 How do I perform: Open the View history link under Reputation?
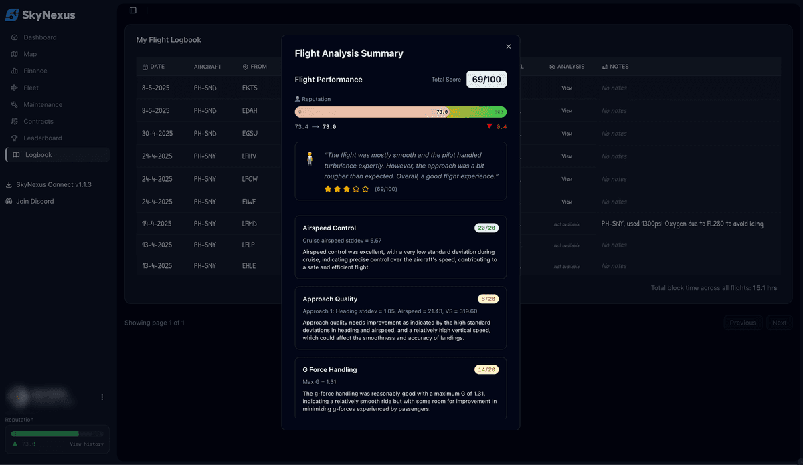[x=86, y=443]
